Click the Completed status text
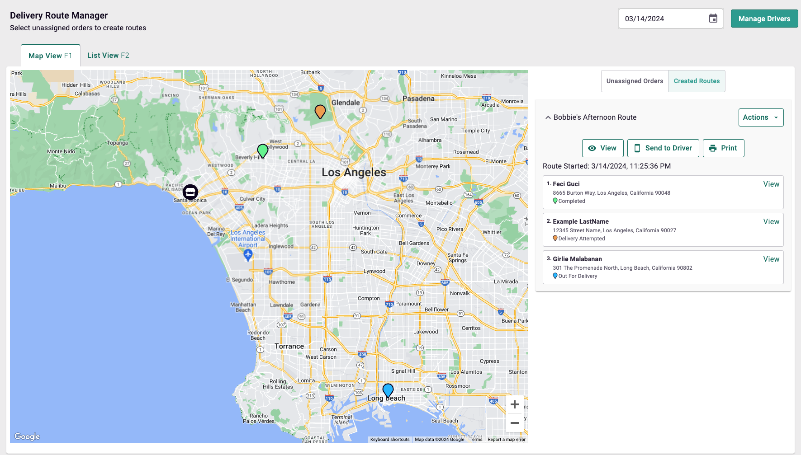The width and height of the screenshot is (801, 455). 572,201
